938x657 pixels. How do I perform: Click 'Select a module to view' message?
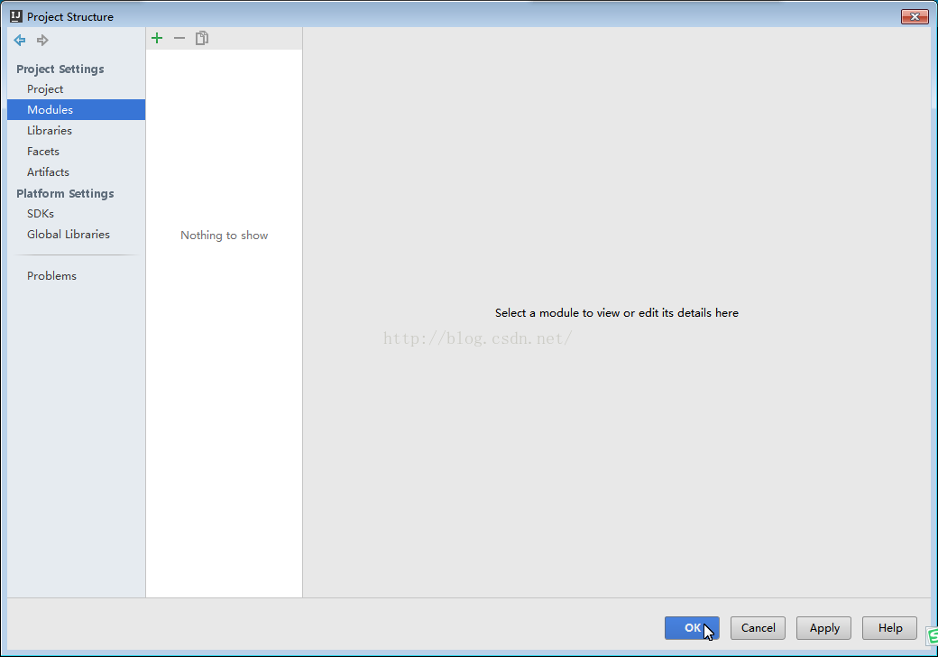617,313
